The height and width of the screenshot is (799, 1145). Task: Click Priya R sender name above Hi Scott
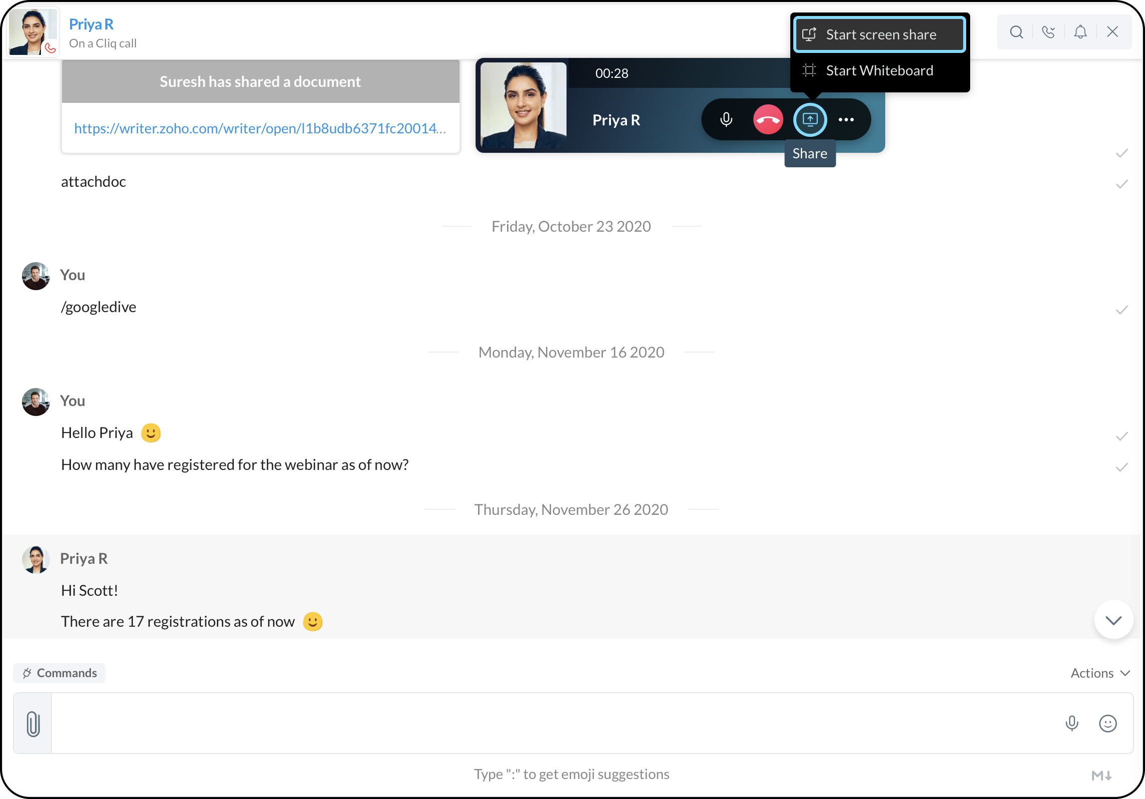pos(84,558)
